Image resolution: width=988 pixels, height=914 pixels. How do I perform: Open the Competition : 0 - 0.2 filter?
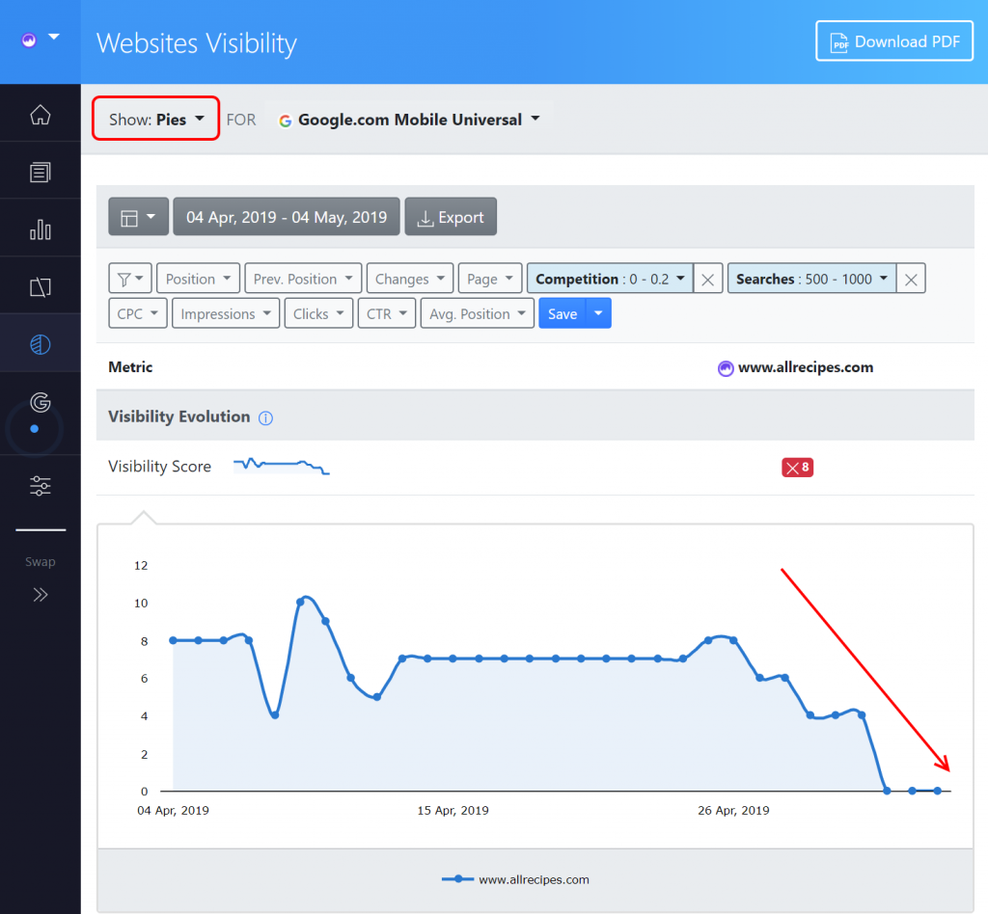click(610, 279)
